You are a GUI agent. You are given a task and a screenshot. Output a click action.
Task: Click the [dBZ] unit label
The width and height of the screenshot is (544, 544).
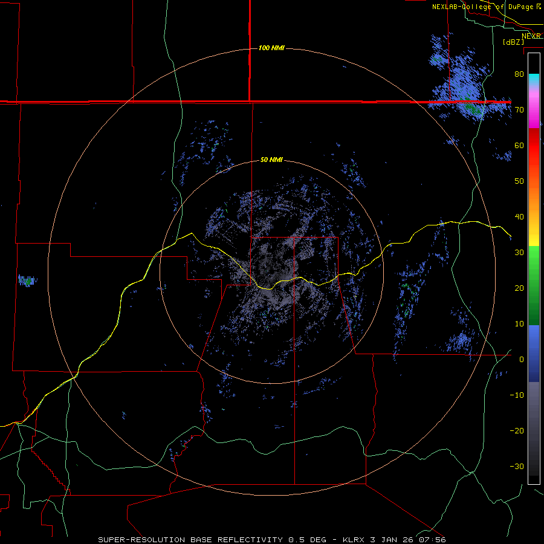[x=513, y=42]
